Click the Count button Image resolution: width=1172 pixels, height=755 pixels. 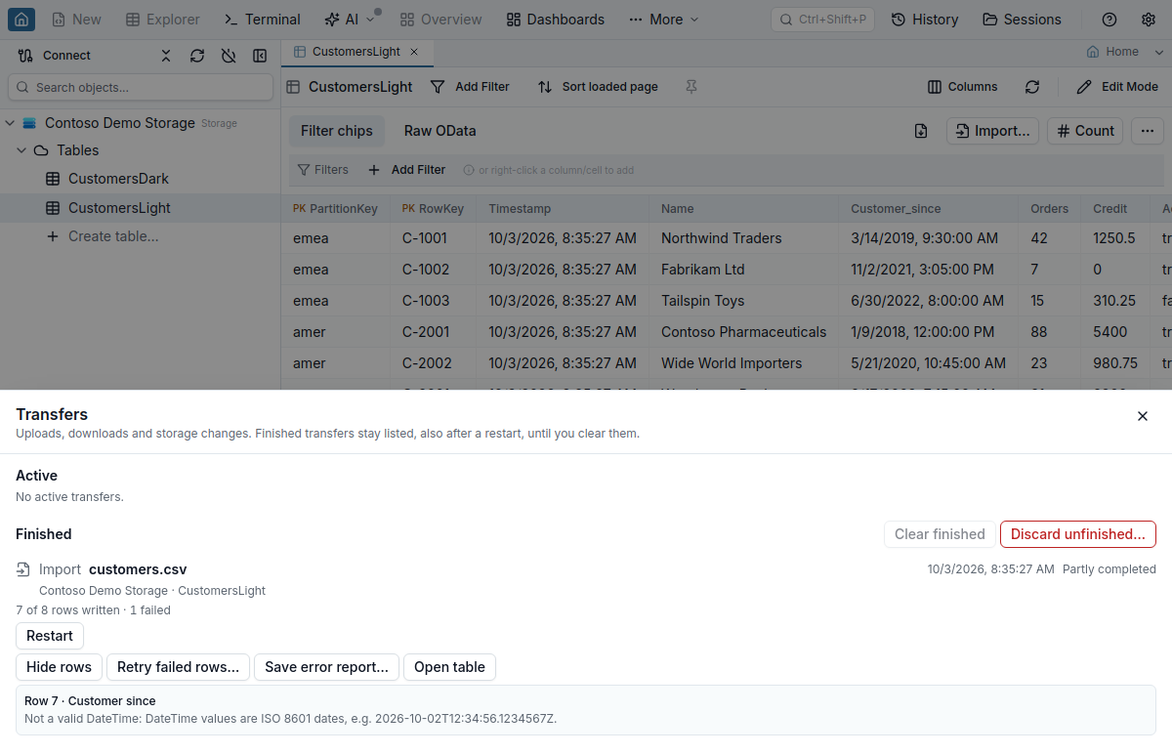(1085, 131)
